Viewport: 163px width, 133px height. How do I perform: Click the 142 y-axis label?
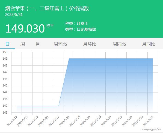click(5, 106)
